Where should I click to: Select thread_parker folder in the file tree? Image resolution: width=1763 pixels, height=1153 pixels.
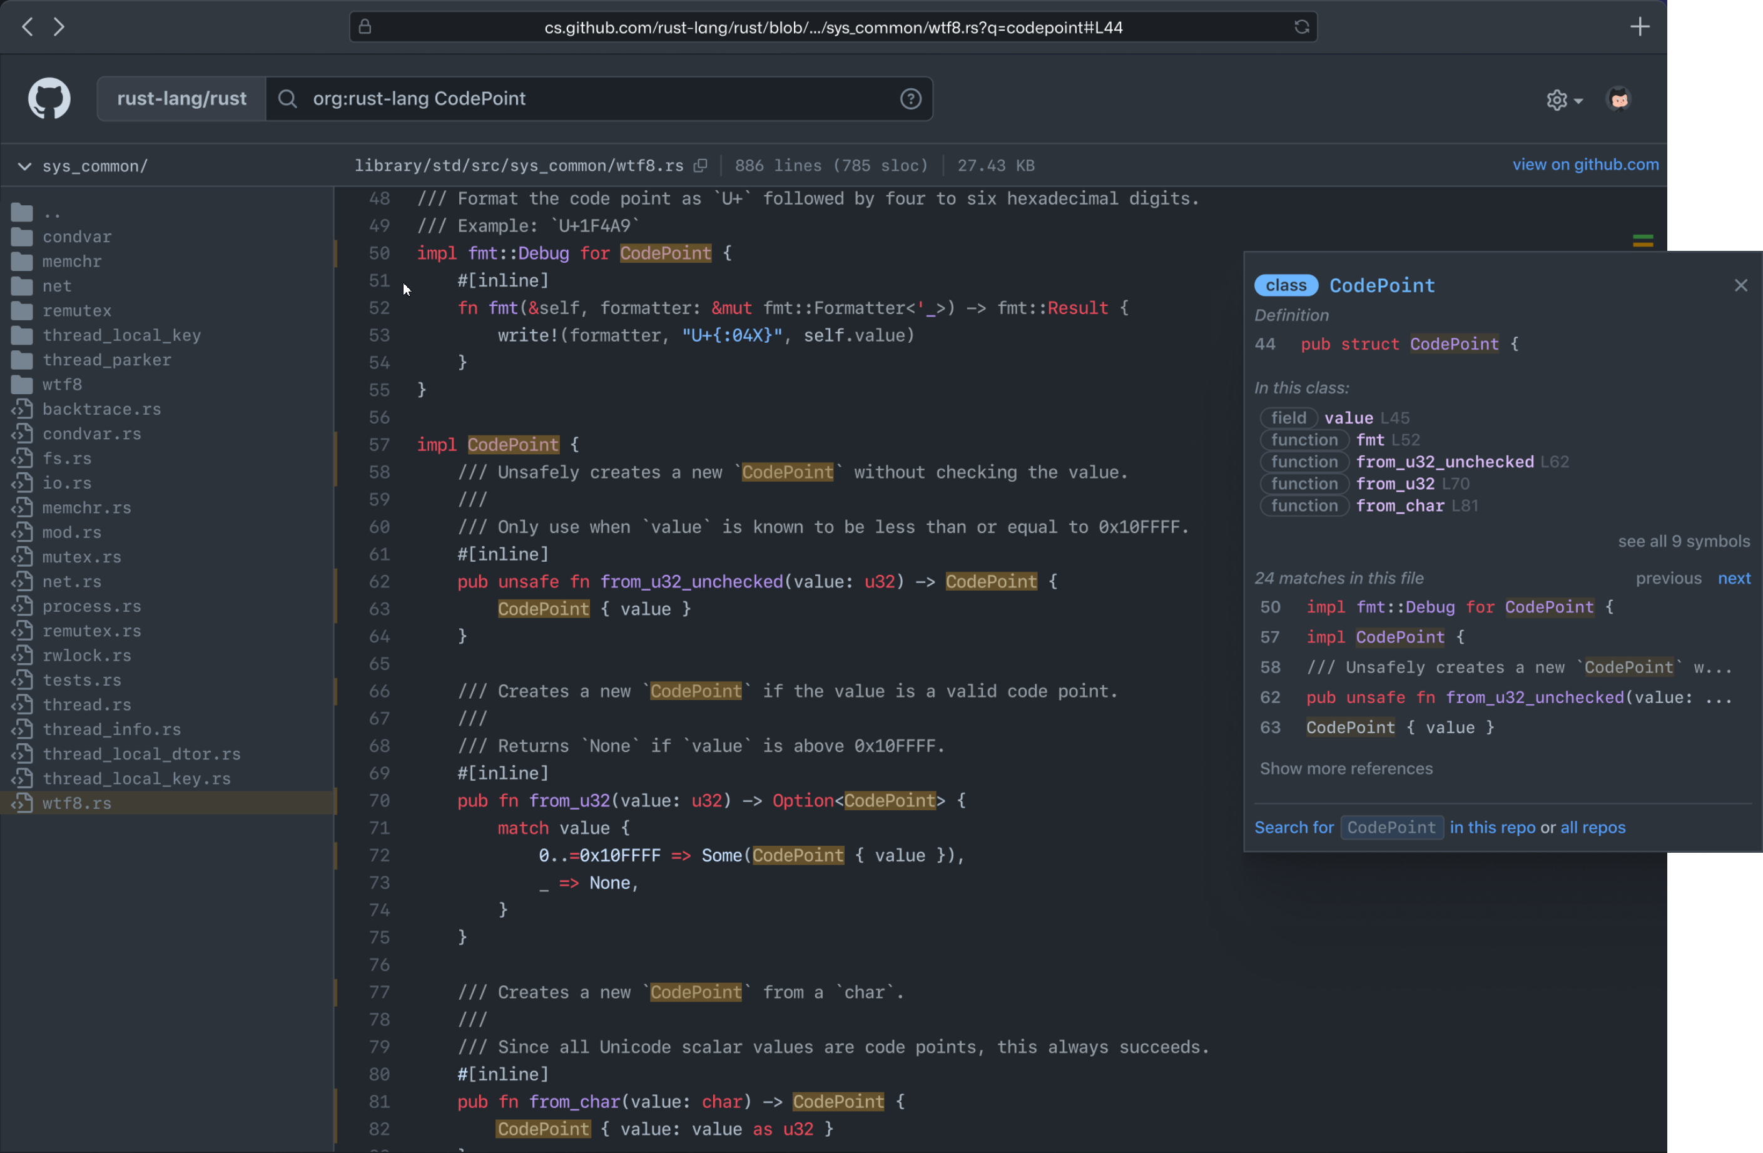(107, 360)
